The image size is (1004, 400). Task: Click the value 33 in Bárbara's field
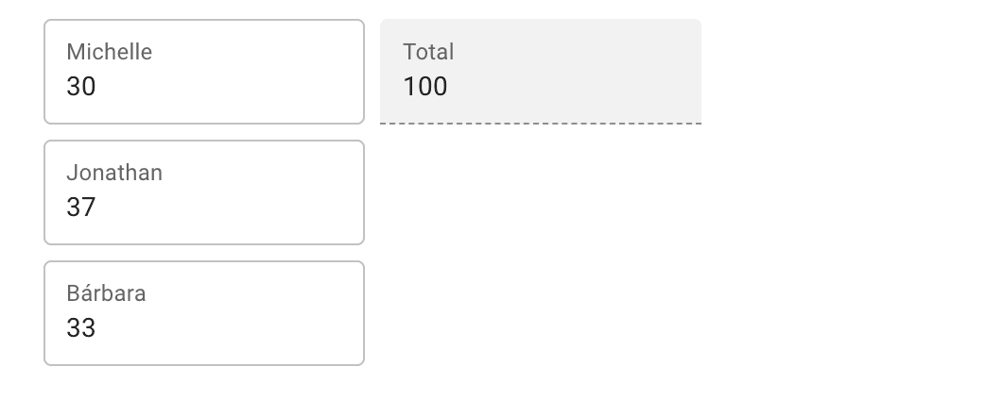coord(81,328)
